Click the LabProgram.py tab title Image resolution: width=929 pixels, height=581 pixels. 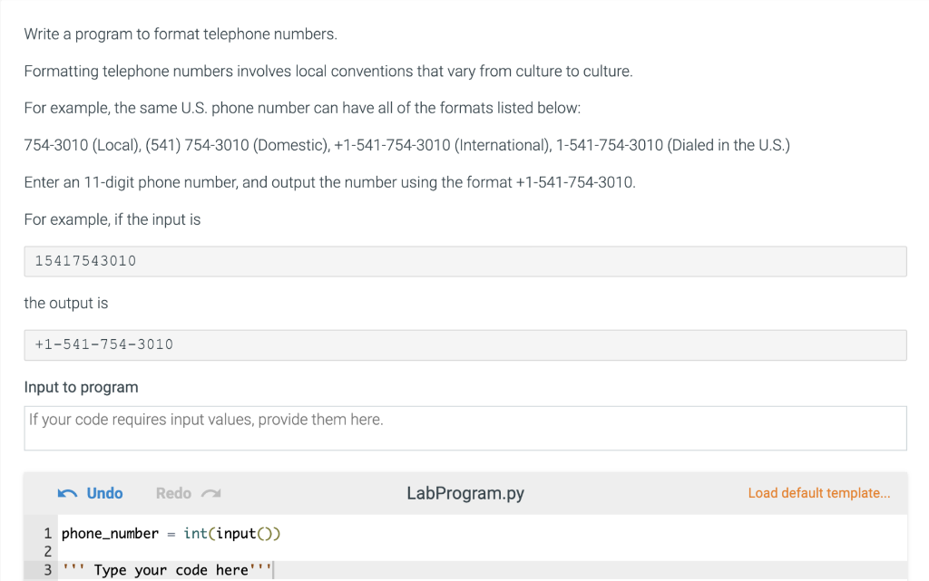465,493
